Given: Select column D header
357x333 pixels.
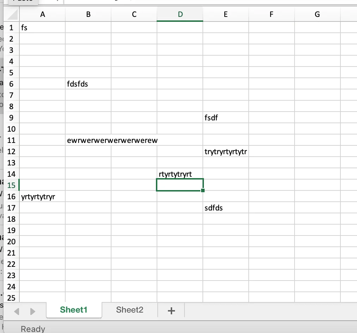Looking at the screenshot, I should [x=180, y=14].
